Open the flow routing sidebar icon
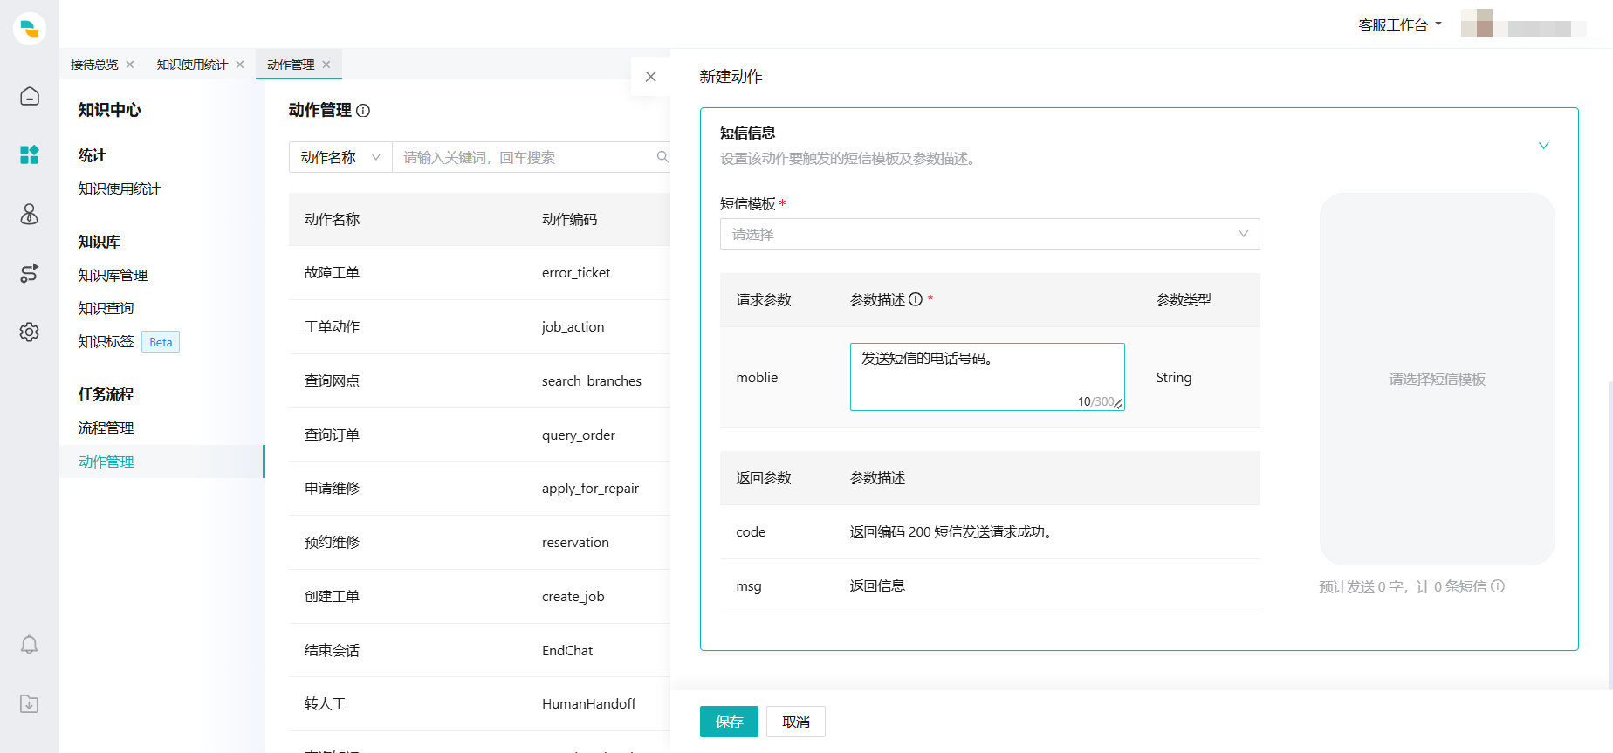This screenshot has height=753, width=1613. pyautogui.click(x=30, y=273)
